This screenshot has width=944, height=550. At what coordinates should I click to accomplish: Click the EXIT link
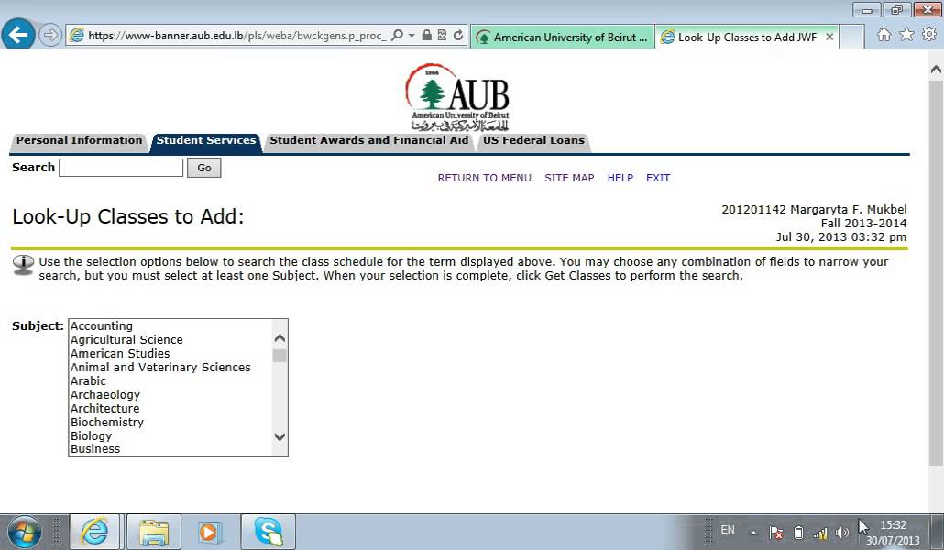tap(658, 178)
